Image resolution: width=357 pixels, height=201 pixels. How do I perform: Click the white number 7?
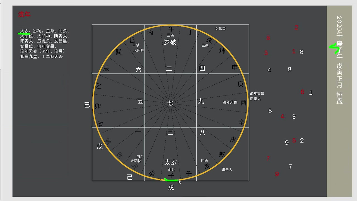tap(290, 167)
